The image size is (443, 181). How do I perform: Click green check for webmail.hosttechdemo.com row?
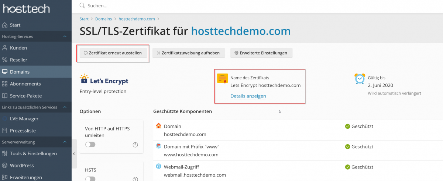click(x=347, y=167)
